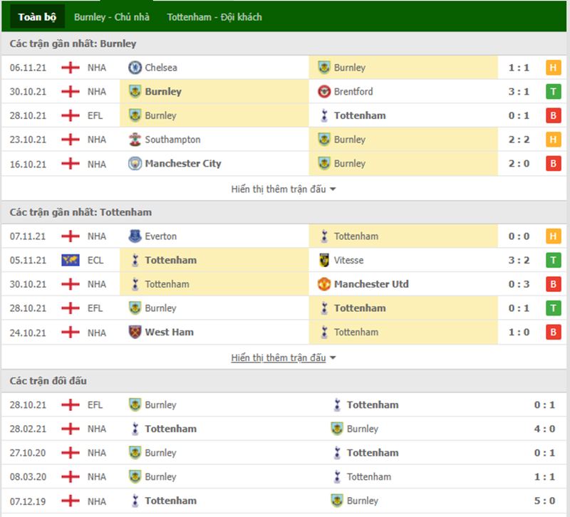Image resolution: width=570 pixels, height=517 pixels.
Task: Click orange H badge on Chelsea-Burnley row
Action: click(552, 68)
